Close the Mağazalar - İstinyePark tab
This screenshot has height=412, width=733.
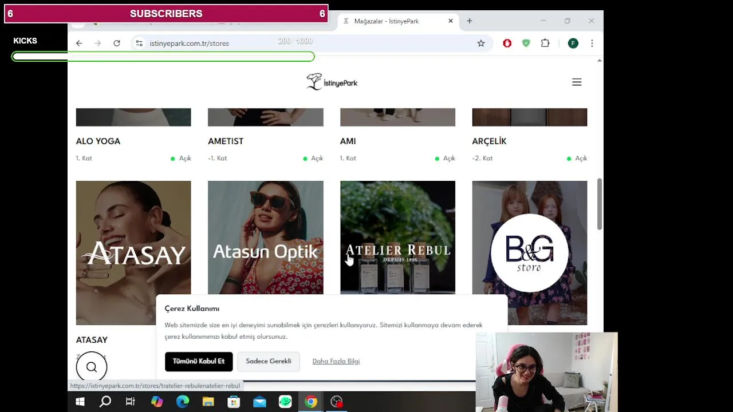[451, 21]
